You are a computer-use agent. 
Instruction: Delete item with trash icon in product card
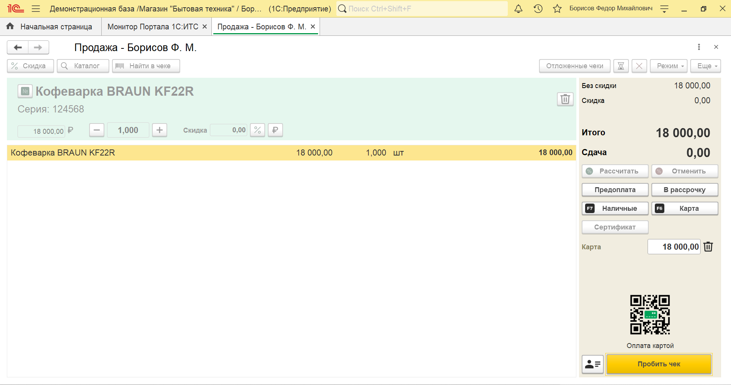coord(565,99)
